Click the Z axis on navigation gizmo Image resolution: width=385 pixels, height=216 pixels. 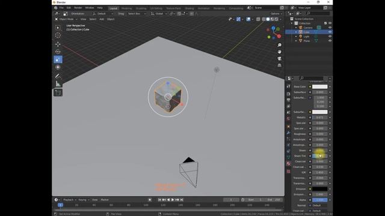[273, 28]
